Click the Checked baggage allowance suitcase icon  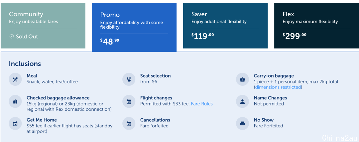point(15,101)
